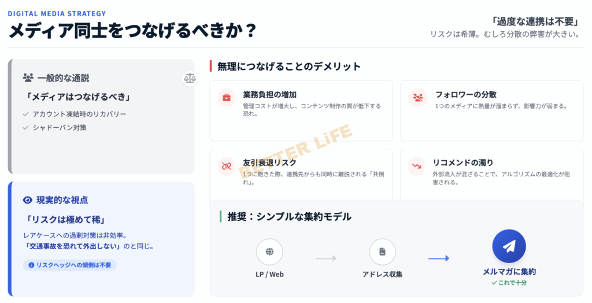The height and width of the screenshot is (303, 592).
Task: Click the address file icon above アドレス収集
Action: [x=382, y=252]
